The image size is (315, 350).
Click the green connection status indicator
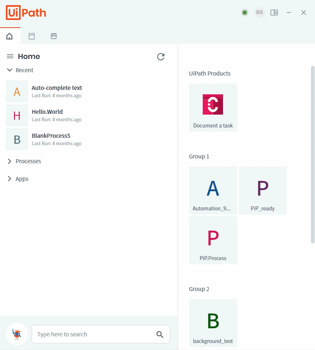245,13
